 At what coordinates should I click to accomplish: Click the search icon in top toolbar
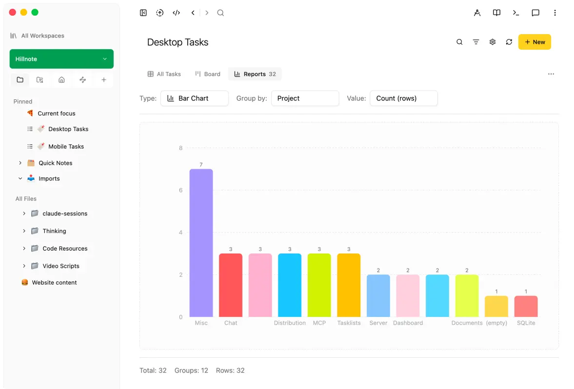pos(220,13)
